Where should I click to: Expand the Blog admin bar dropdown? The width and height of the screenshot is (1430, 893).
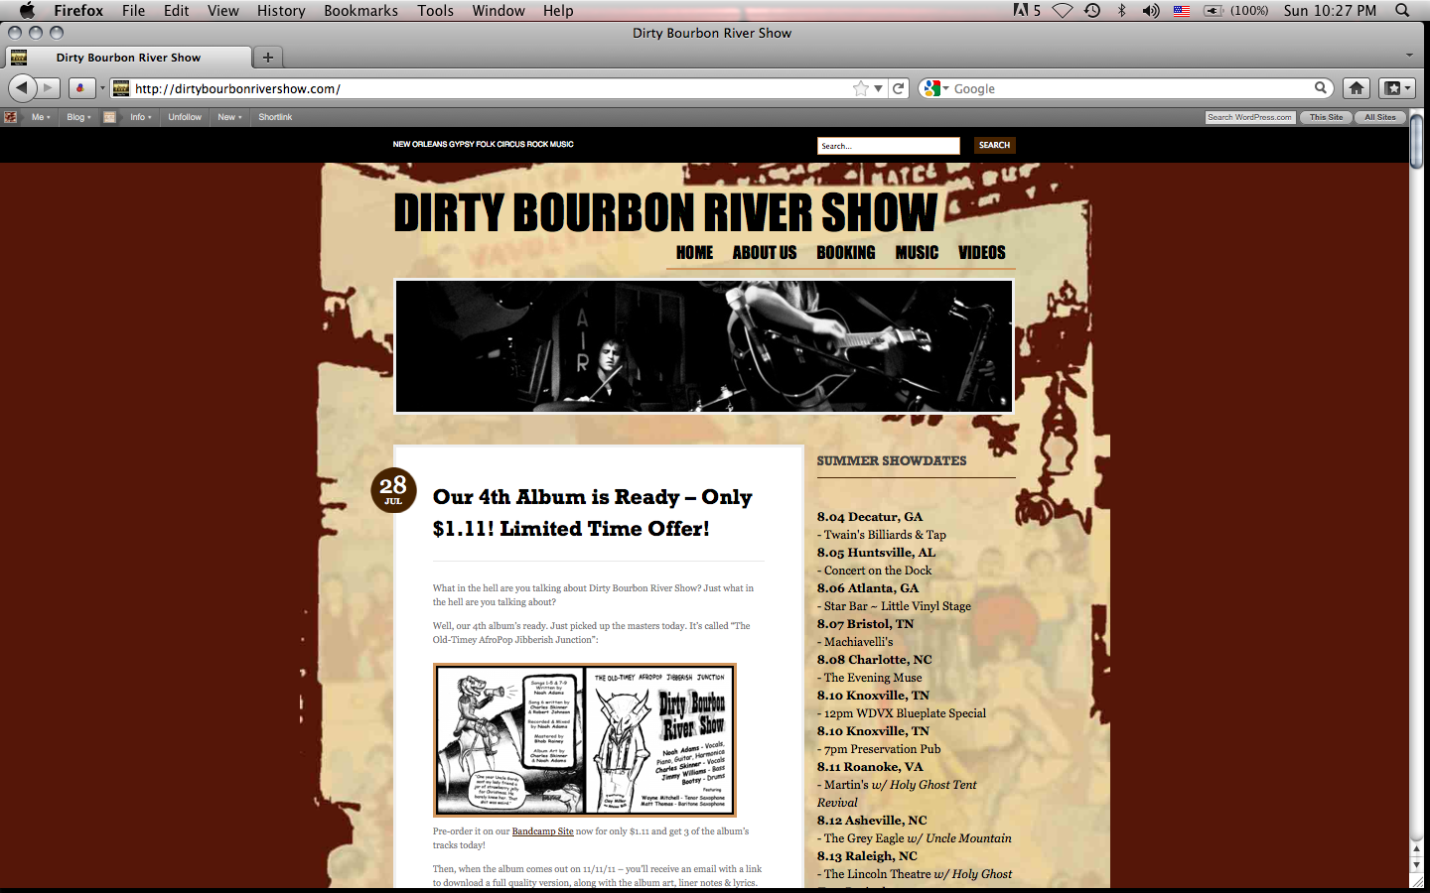click(78, 117)
